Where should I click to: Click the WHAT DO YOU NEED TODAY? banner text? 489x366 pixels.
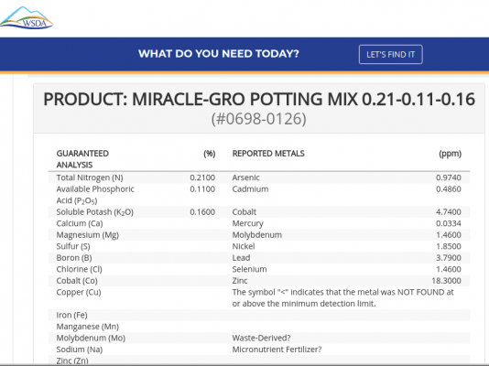(x=219, y=54)
